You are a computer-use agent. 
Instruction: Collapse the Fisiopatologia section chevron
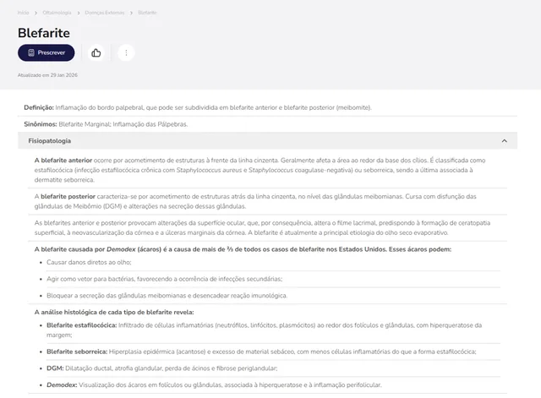[x=504, y=141]
